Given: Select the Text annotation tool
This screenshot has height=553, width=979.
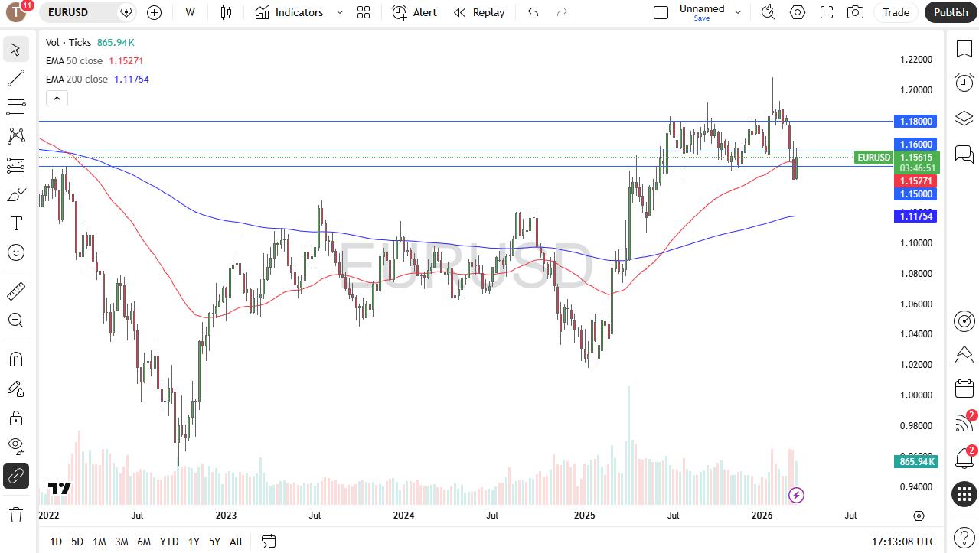Looking at the screenshot, I should point(15,223).
